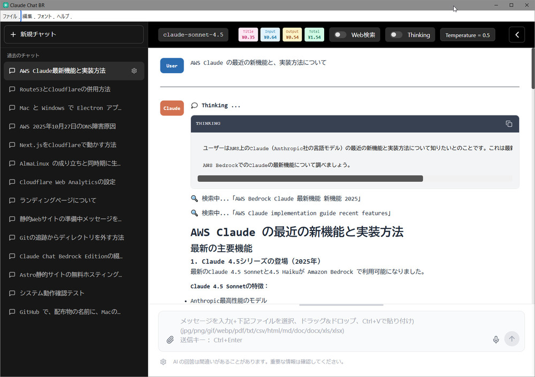Screen dimensions: 535x377
Task: Click the gear icon beside AI disclaimer
Action: tap(163, 362)
